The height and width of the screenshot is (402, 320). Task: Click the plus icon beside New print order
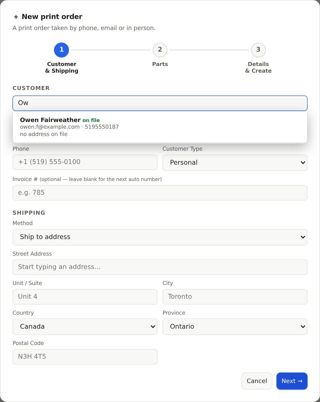click(x=16, y=17)
